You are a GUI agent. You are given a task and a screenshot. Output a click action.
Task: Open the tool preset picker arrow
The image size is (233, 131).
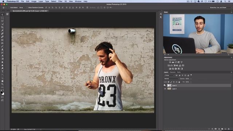[x=6, y=8]
